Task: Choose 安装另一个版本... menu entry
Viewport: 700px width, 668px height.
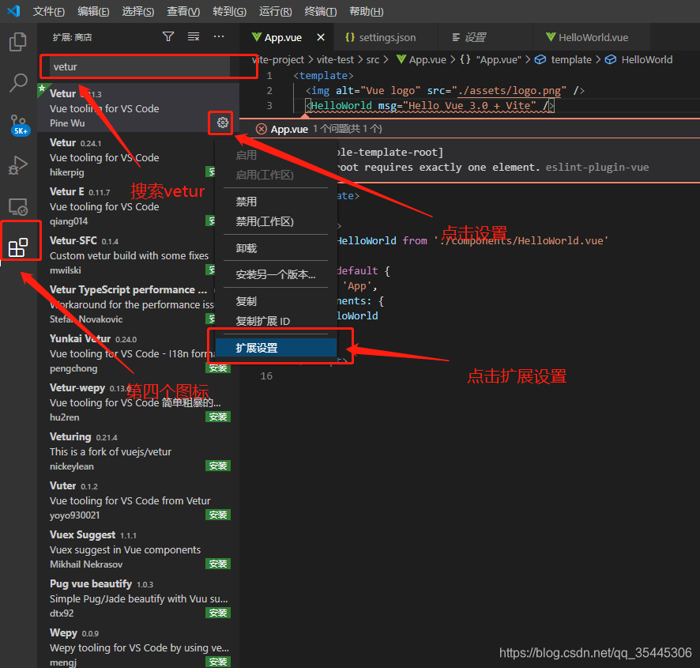Action: [276, 274]
